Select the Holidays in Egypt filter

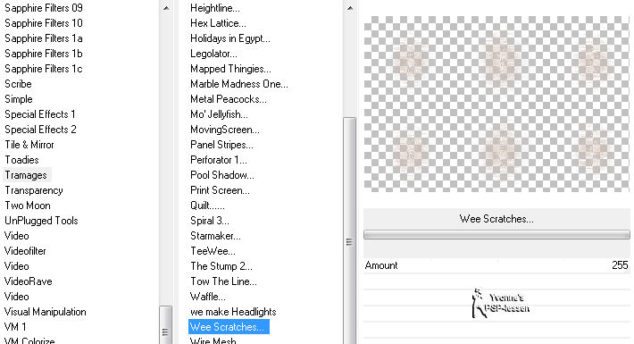point(230,38)
